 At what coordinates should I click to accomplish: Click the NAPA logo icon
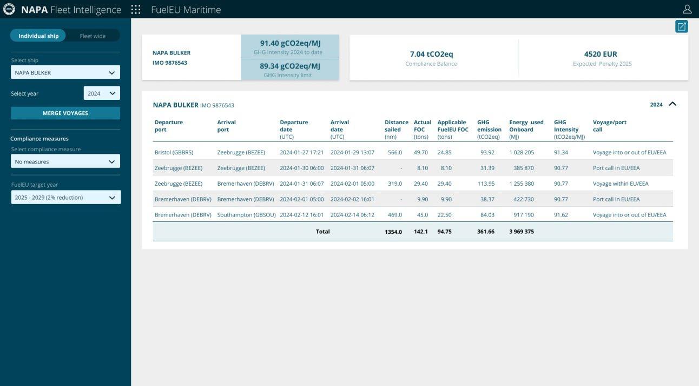coord(9,9)
